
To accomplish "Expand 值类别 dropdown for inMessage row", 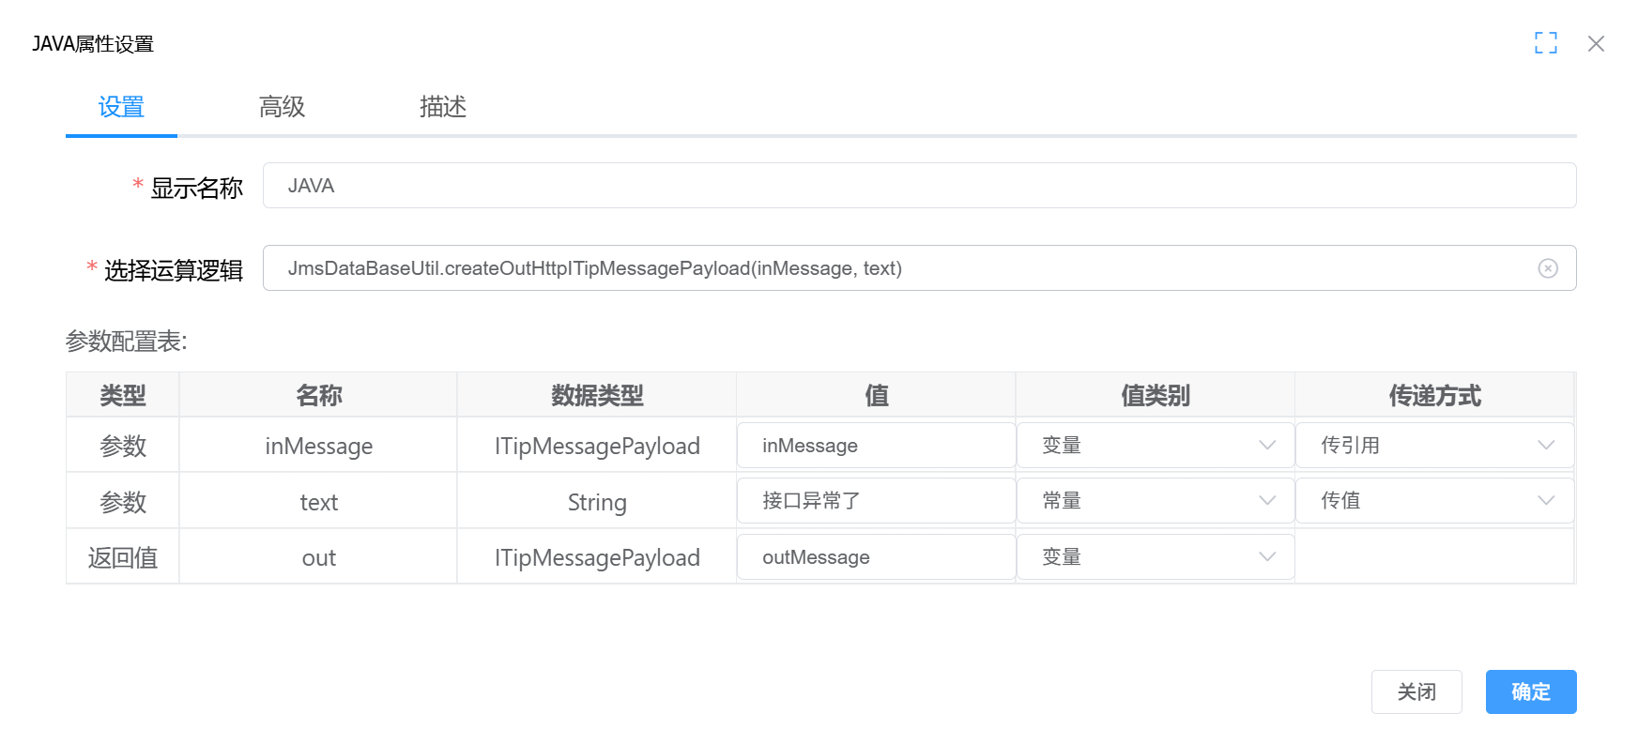I will pos(1155,446).
